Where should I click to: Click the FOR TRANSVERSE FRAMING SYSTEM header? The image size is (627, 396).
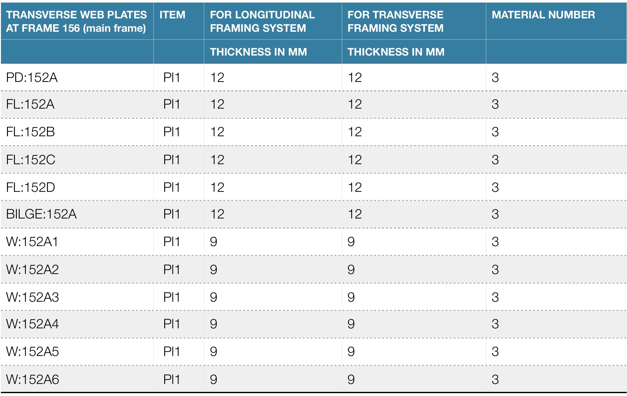pyautogui.click(x=395, y=21)
